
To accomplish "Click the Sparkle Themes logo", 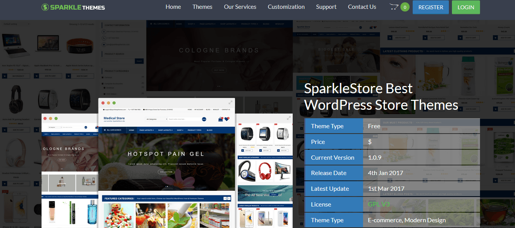I will click(73, 7).
